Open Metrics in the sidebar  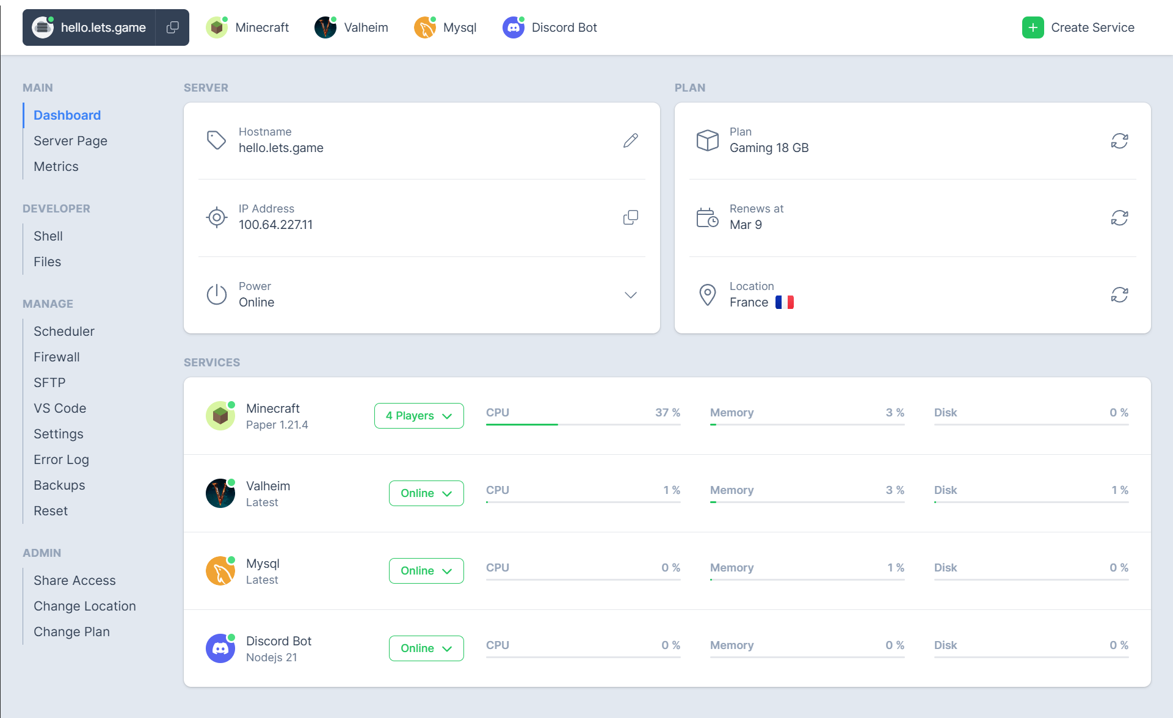(56, 167)
